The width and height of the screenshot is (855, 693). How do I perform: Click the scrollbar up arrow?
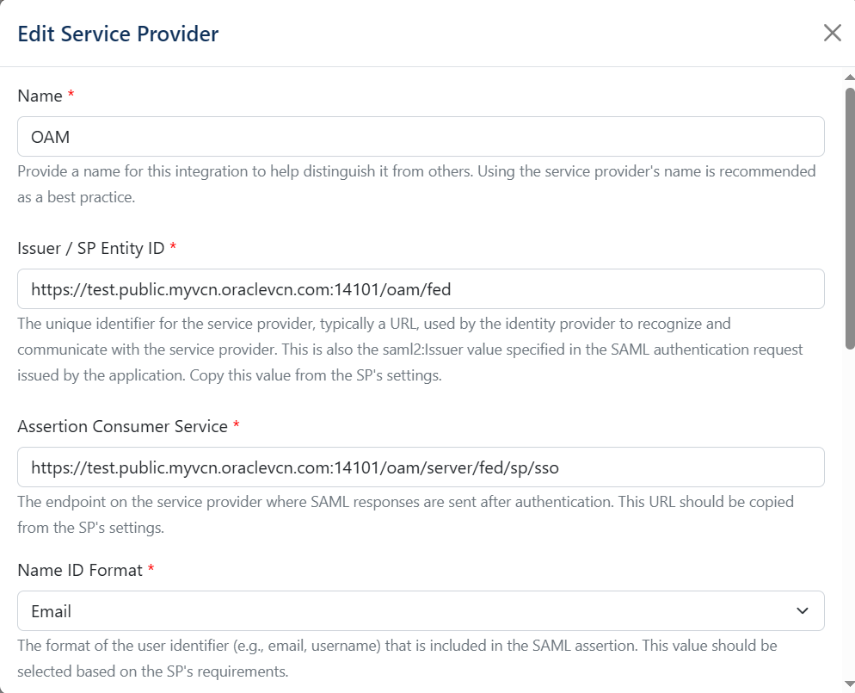tap(850, 78)
